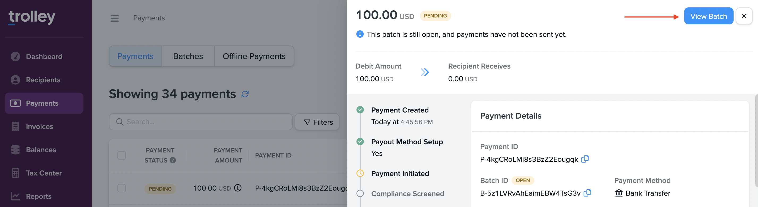Switch to the Offline Payments tab

(x=254, y=56)
